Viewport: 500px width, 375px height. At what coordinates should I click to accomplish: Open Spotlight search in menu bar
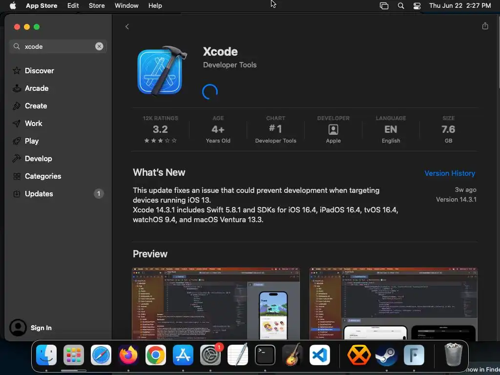point(401,6)
